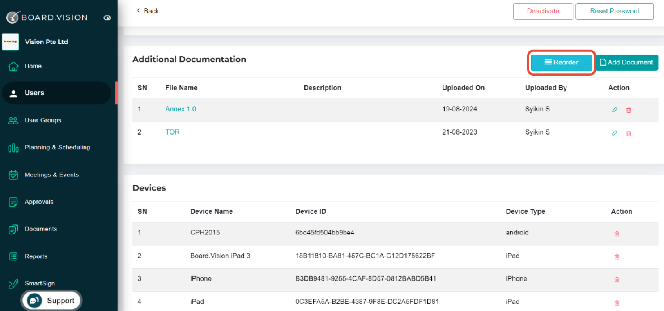Click the SmartSign pen icon
Viewport: 664px width, 311px height.
point(13,284)
